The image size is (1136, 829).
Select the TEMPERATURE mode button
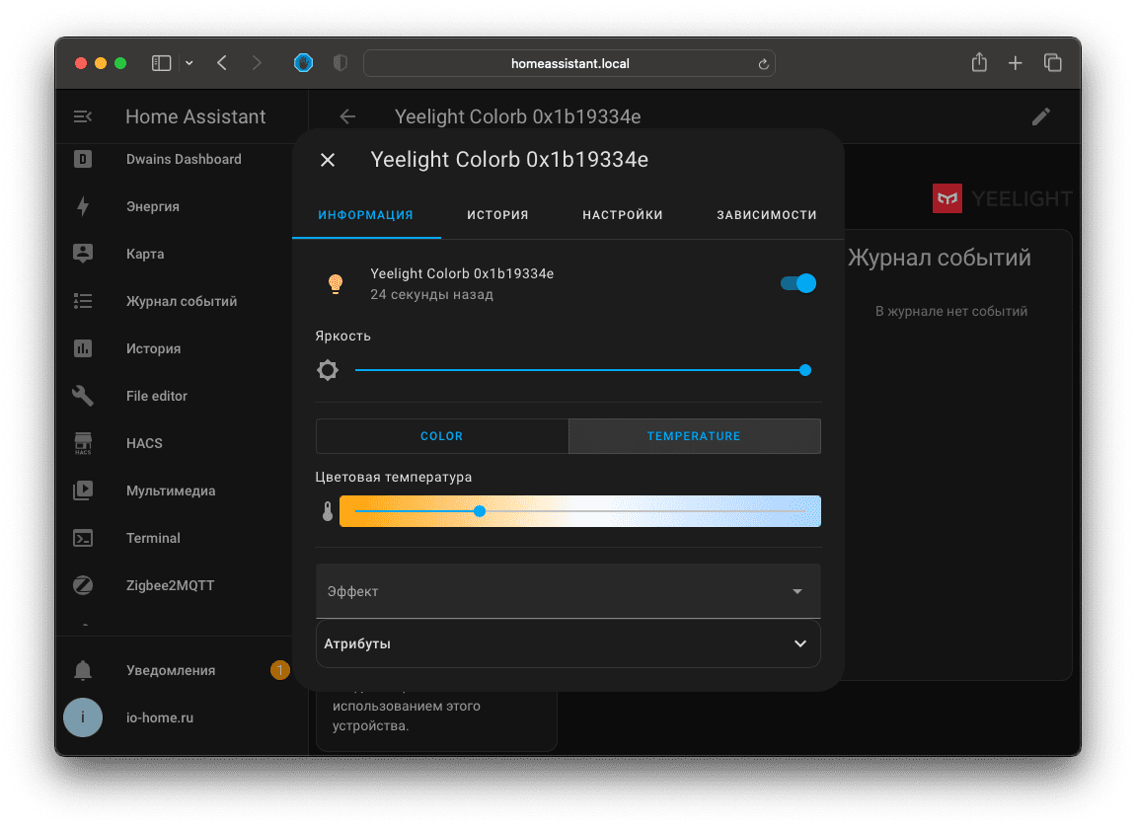point(694,436)
